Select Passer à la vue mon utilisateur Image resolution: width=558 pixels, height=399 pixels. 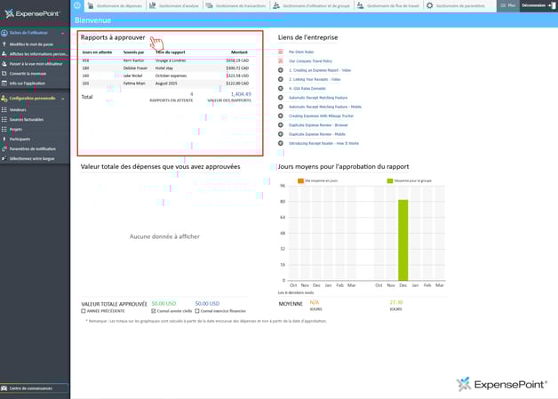coord(36,64)
